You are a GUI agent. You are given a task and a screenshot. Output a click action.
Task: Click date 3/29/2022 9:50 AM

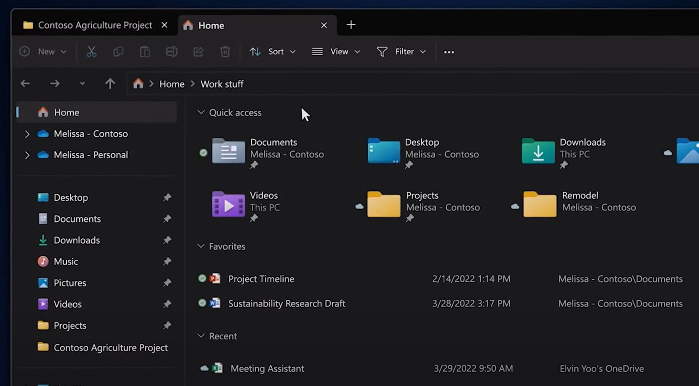click(x=473, y=369)
